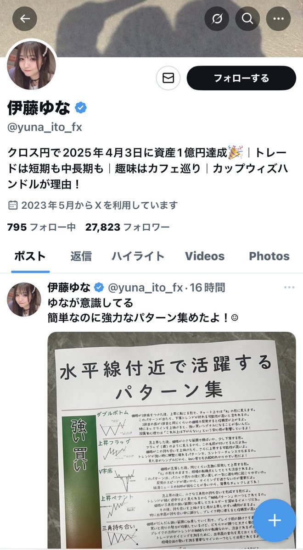Tap the circular slashed icon in header

coord(217,19)
